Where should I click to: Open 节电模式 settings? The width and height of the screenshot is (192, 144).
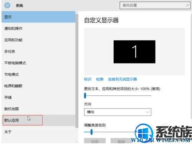38,74
